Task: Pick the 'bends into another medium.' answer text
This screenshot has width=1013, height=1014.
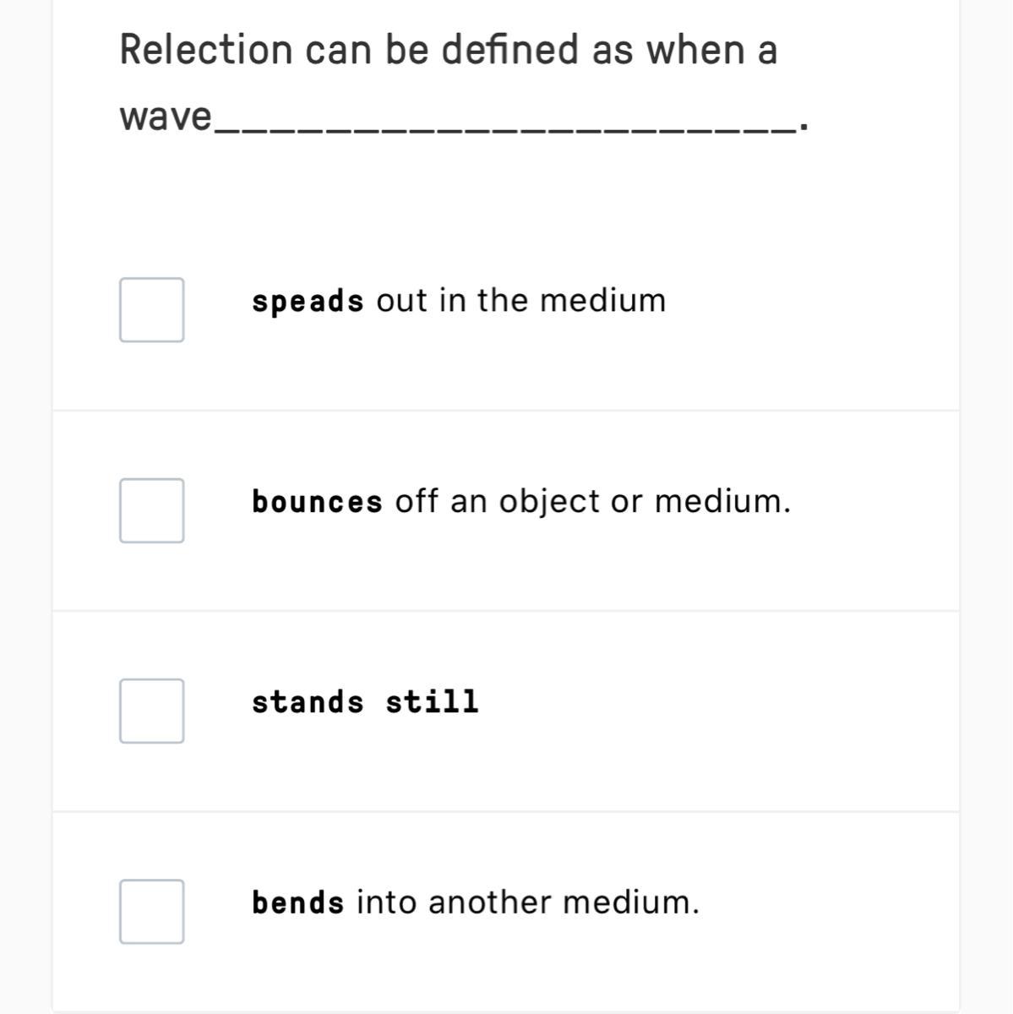Action: (476, 902)
